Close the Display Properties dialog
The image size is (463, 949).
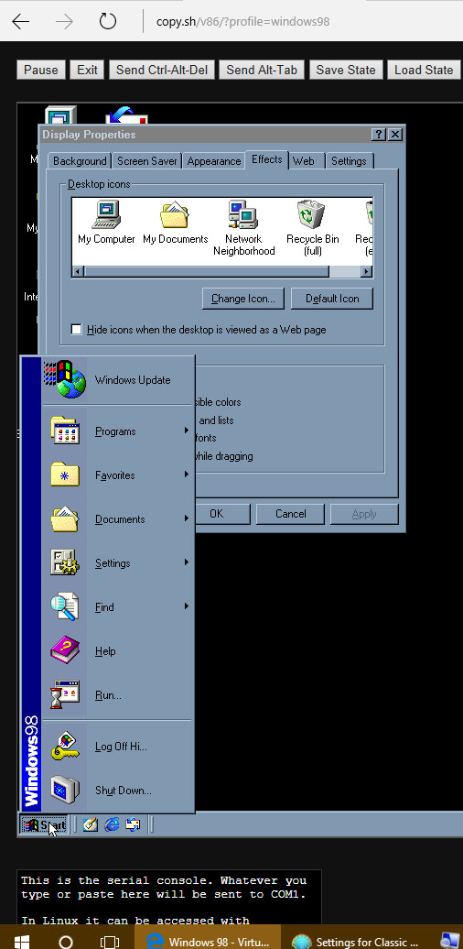coord(394,135)
